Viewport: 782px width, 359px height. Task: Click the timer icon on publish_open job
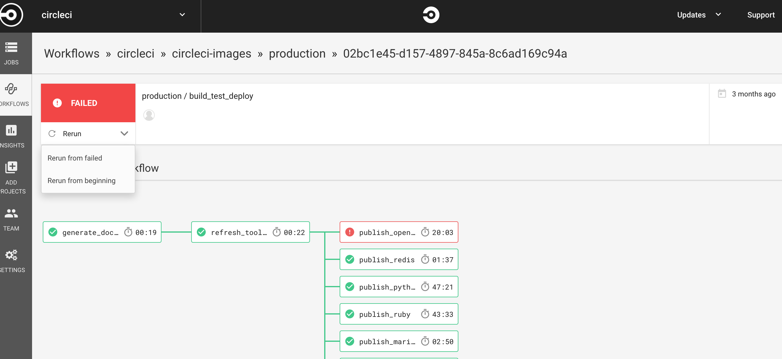pyautogui.click(x=425, y=232)
